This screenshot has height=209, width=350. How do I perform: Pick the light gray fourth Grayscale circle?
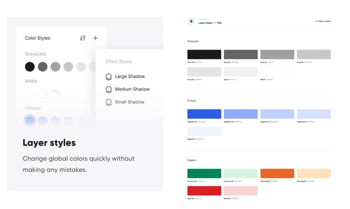(68, 67)
